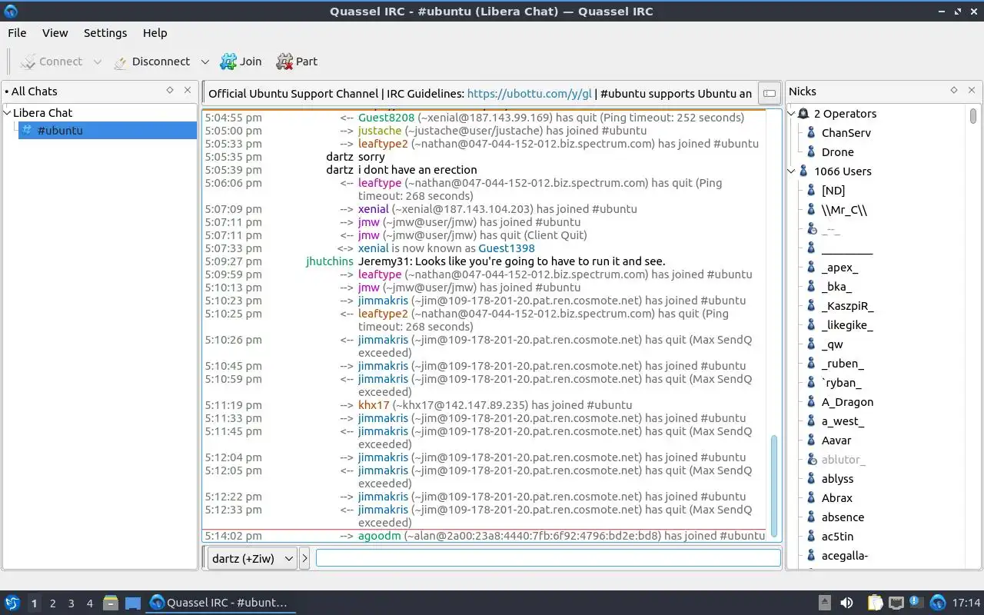Open the Settings menu

[105, 33]
